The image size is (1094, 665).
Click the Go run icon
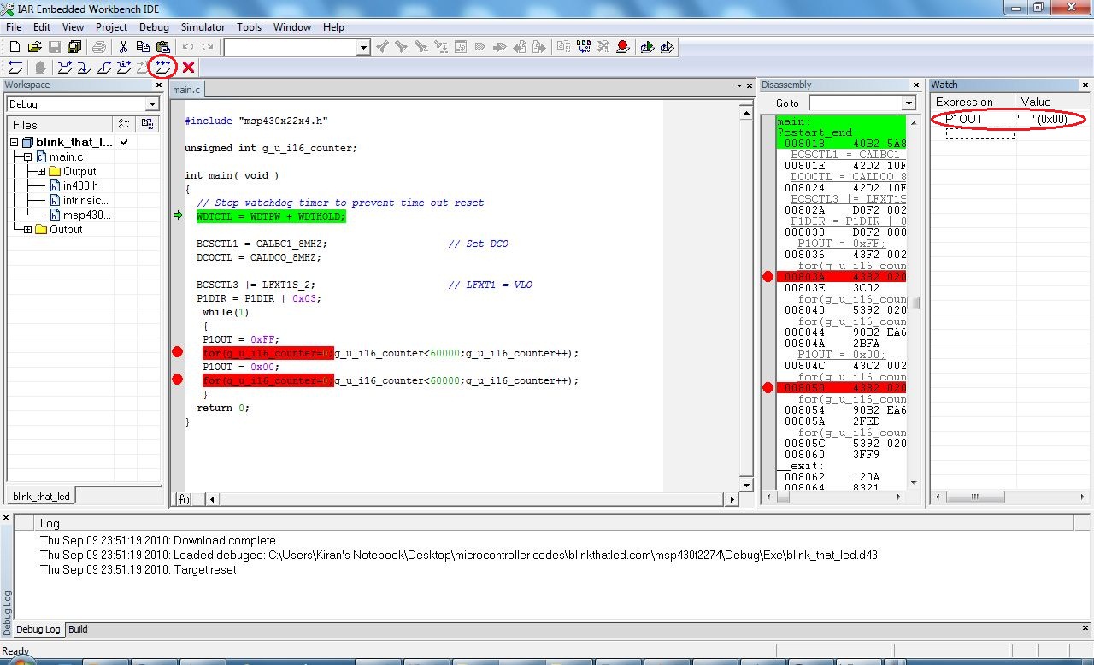tap(163, 67)
